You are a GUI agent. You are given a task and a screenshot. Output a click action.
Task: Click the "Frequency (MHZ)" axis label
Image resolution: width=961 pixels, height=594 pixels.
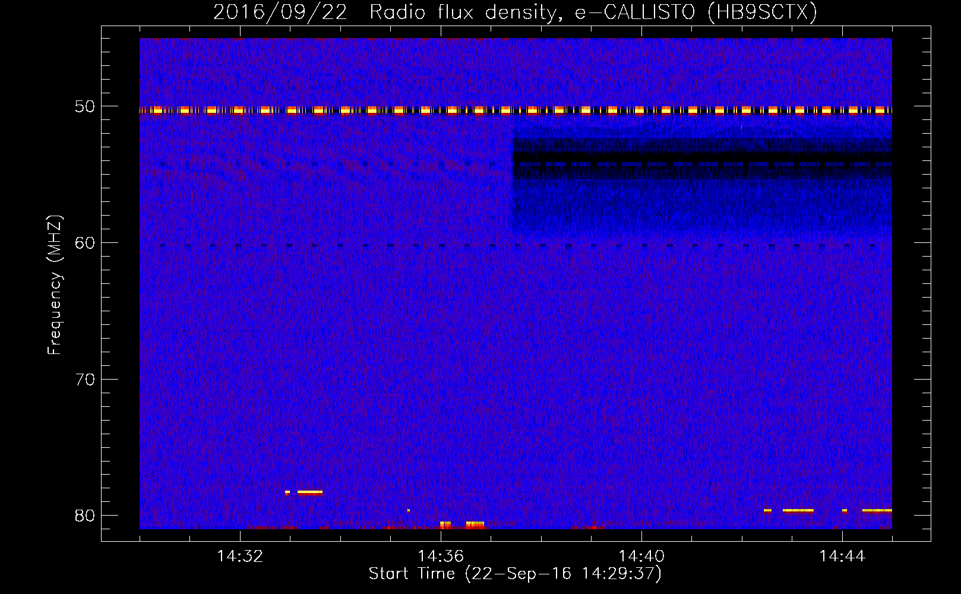55,285
